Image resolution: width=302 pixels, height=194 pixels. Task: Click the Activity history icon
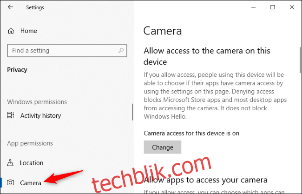(10, 115)
